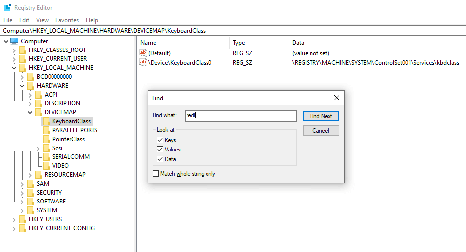Open the Edit menu

pyautogui.click(x=24, y=20)
